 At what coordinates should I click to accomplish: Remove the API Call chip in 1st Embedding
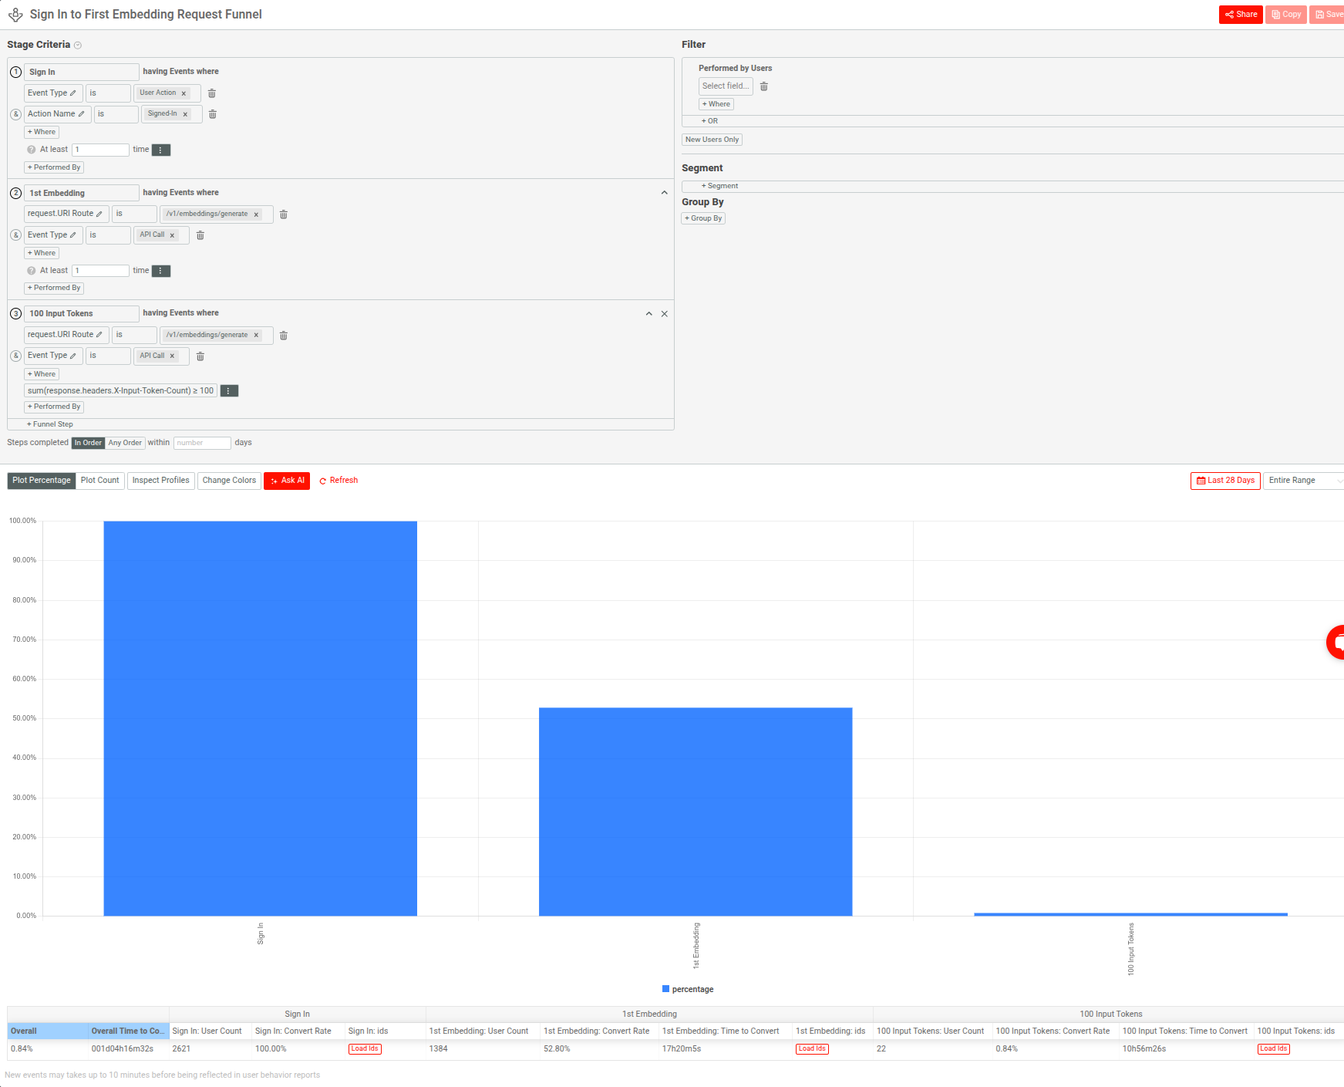tap(173, 235)
